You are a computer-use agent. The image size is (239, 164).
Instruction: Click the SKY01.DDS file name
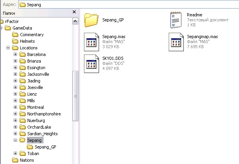tap(113, 58)
